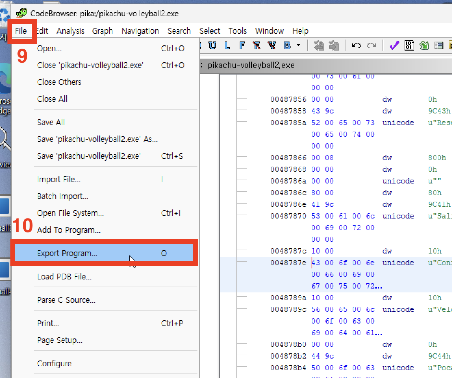Screen dimensions: 452x378
Task: Click the Undo arrow icon
Action: pyautogui.click(x=356, y=46)
